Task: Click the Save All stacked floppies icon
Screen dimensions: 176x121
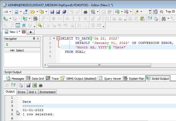Action: click(x=64, y=12)
